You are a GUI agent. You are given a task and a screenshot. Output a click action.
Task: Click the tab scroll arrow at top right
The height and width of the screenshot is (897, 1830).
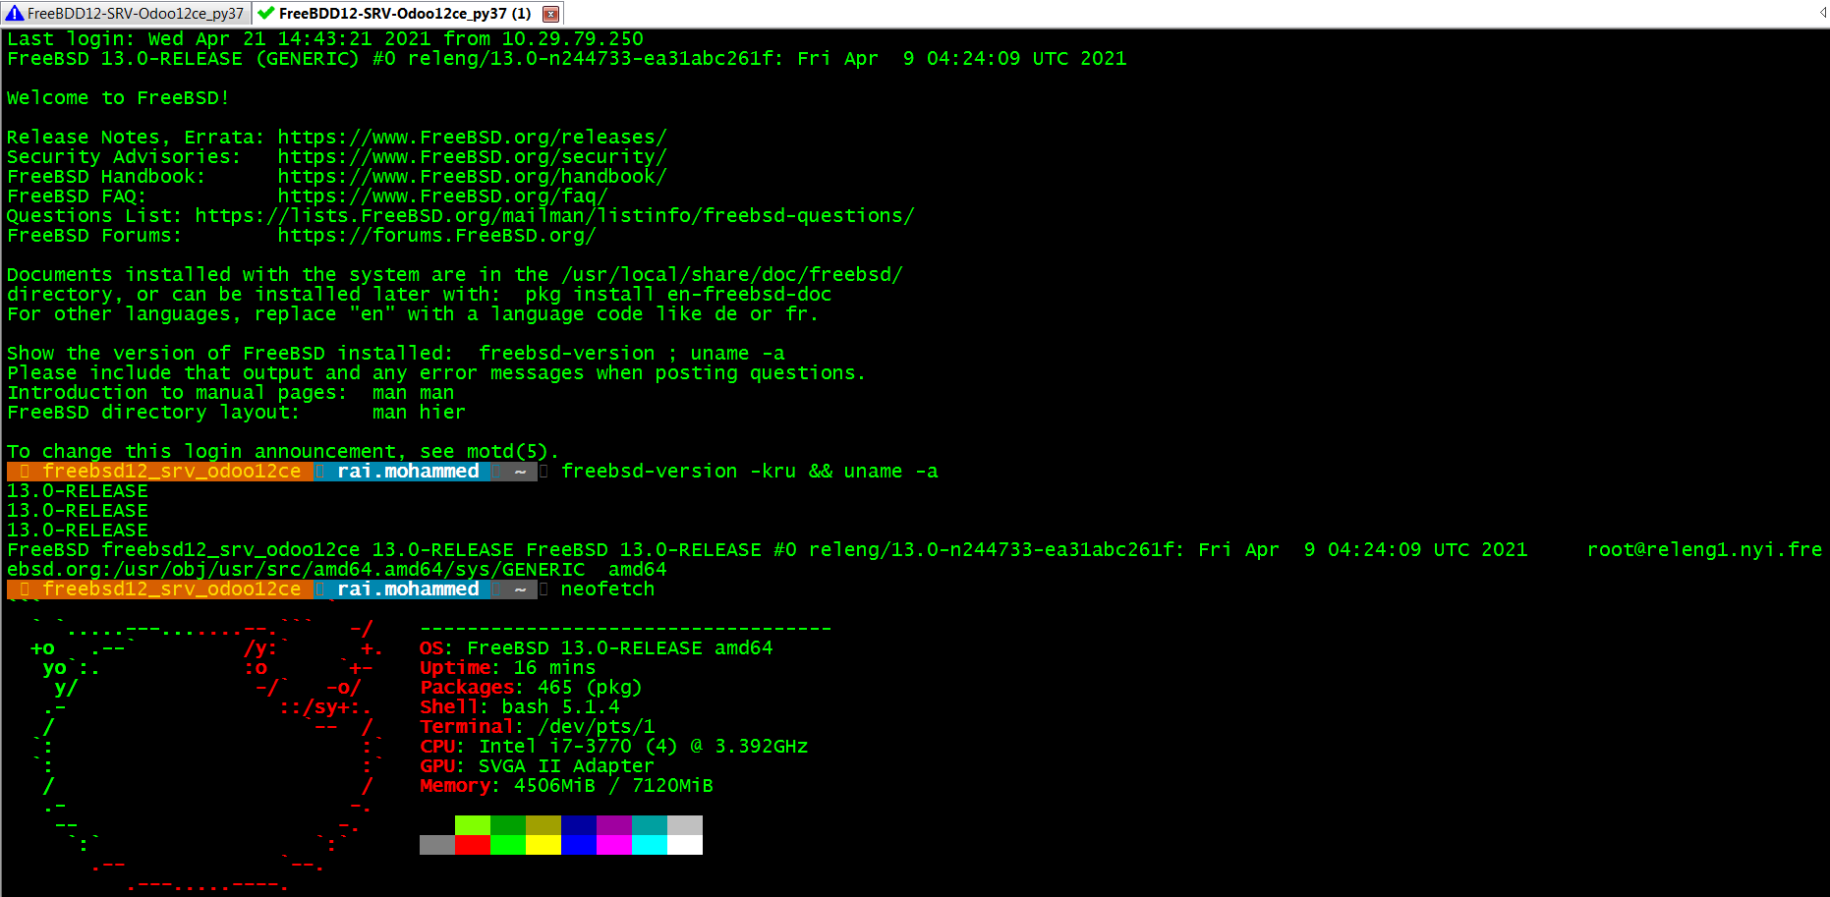(x=1823, y=13)
